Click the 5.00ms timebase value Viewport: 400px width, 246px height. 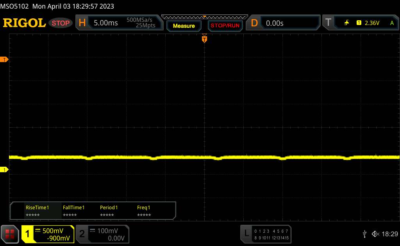pos(105,23)
